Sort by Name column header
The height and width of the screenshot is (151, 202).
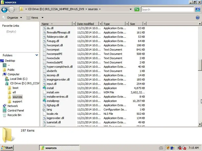tap(57, 24)
